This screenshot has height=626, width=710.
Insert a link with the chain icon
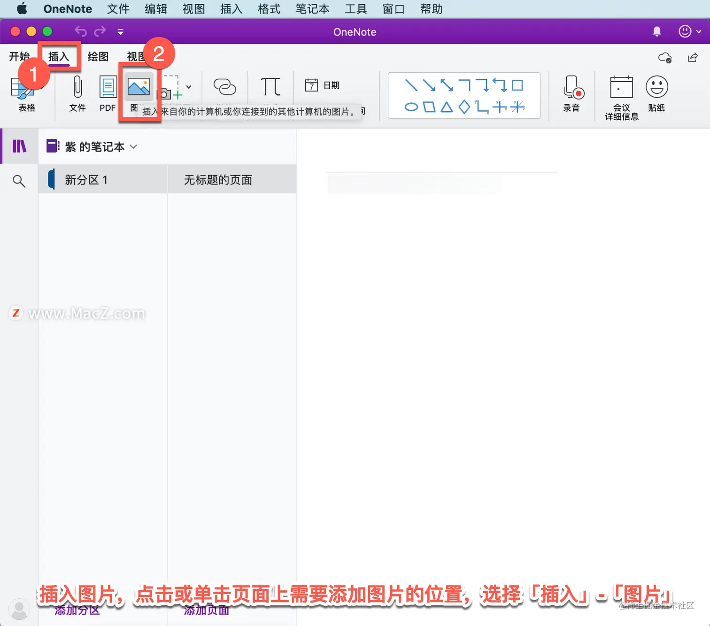[x=224, y=86]
